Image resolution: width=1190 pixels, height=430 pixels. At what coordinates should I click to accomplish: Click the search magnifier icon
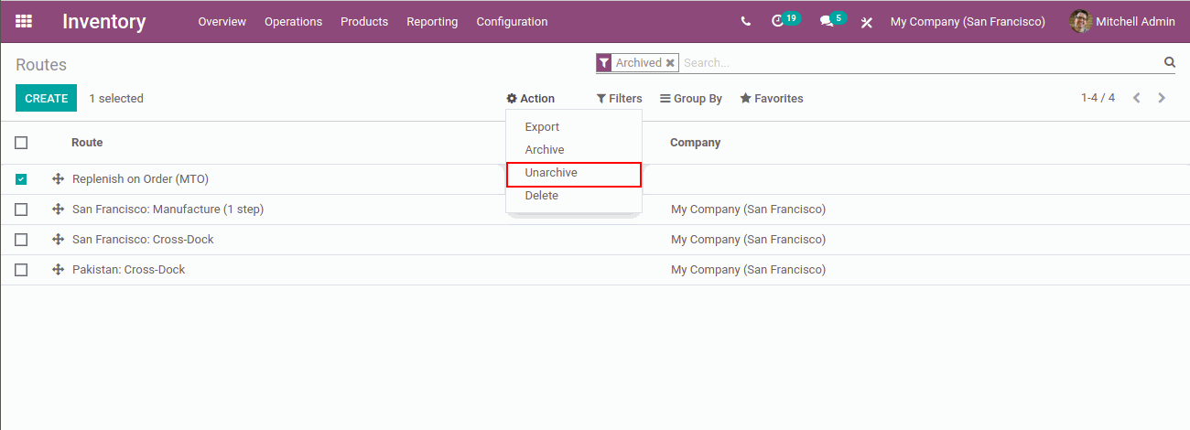[x=1169, y=62]
